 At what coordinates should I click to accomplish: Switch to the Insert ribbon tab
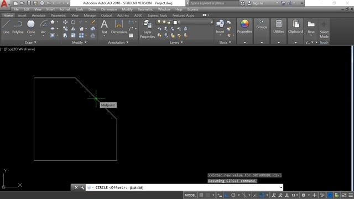22,15
